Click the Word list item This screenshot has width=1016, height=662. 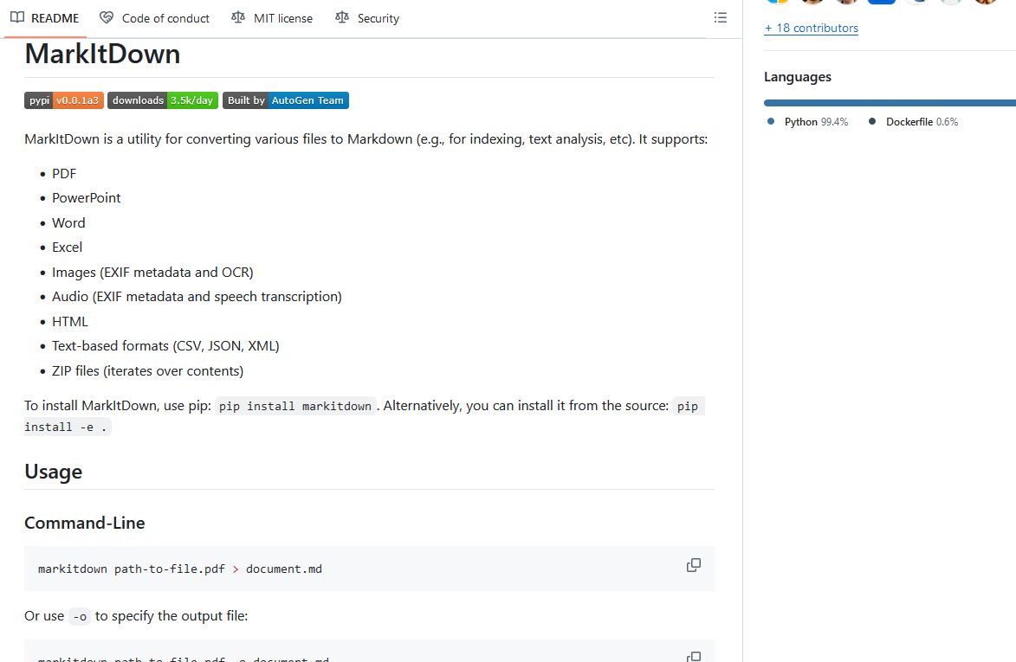(x=68, y=222)
